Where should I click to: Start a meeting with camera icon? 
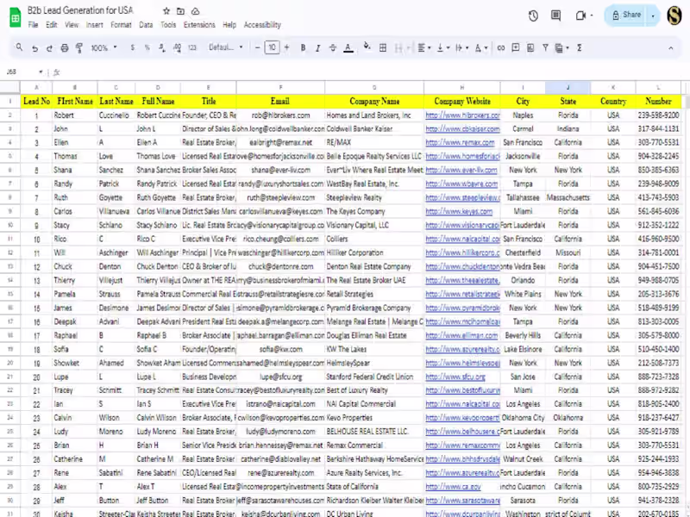[x=580, y=16]
